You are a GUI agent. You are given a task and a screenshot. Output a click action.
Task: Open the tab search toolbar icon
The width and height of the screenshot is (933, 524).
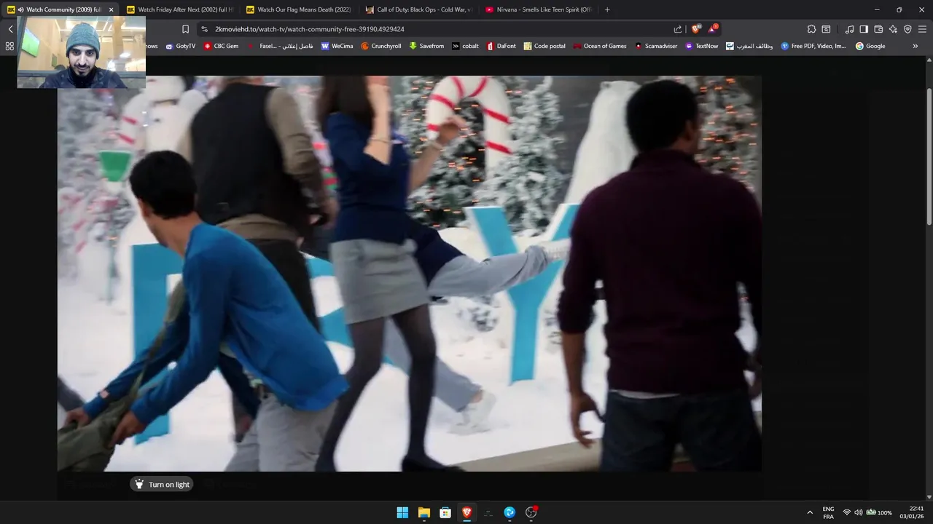click(x=826, y=29)
